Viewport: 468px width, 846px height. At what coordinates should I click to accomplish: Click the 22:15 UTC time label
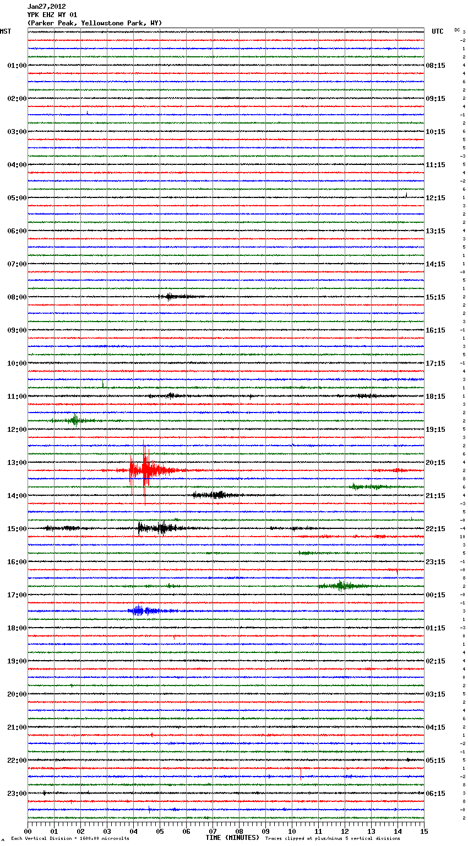436,529
